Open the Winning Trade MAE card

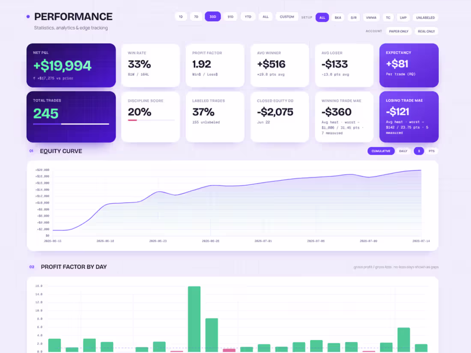point(344,117)
